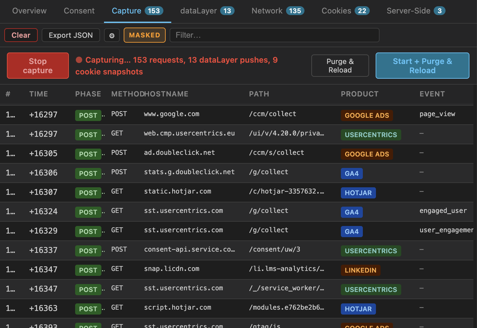Switch to the Overview tab
Viewport: 477px width, 328px height.
click(x=30, y=11)
